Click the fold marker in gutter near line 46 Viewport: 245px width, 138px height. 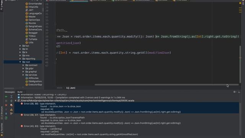55,62
